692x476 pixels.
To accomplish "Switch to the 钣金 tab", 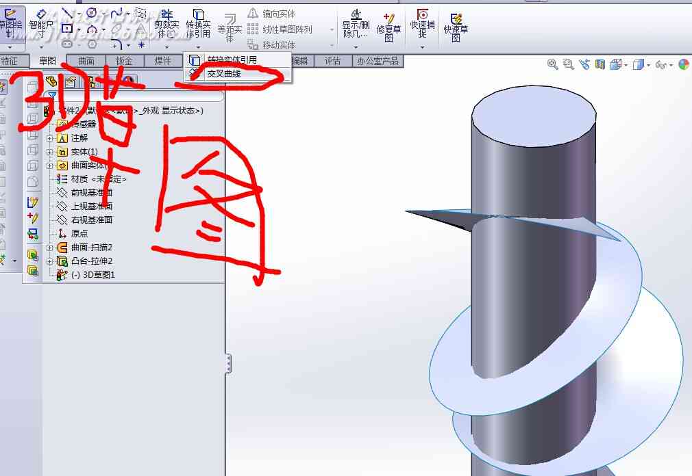I will coord(124,61).
